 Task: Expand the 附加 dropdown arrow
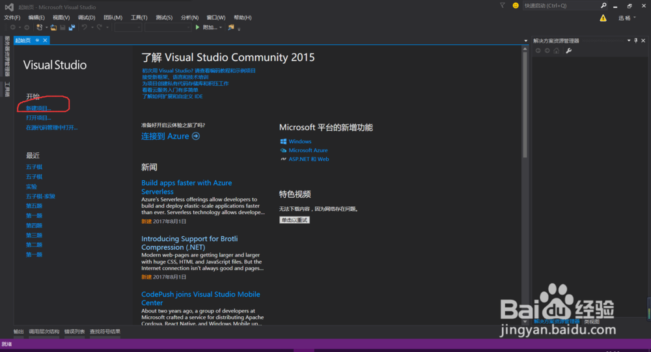coord(221,28)
